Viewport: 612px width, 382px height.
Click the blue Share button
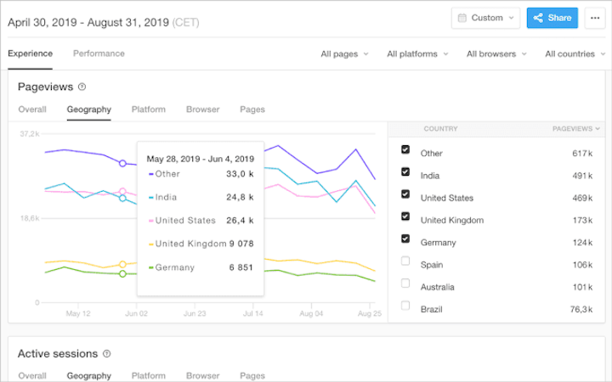552,17
